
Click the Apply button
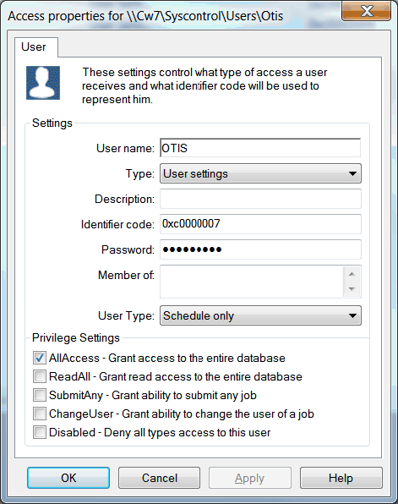tap(250, 478)
